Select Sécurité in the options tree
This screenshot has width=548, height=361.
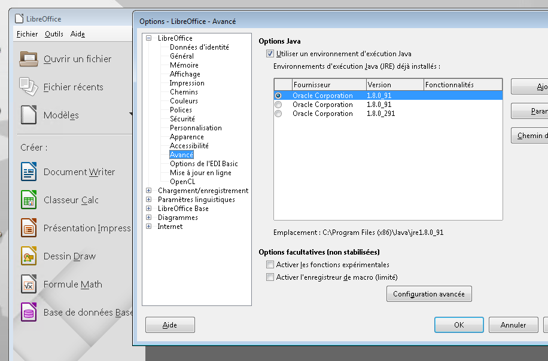(x=182, y=119)
